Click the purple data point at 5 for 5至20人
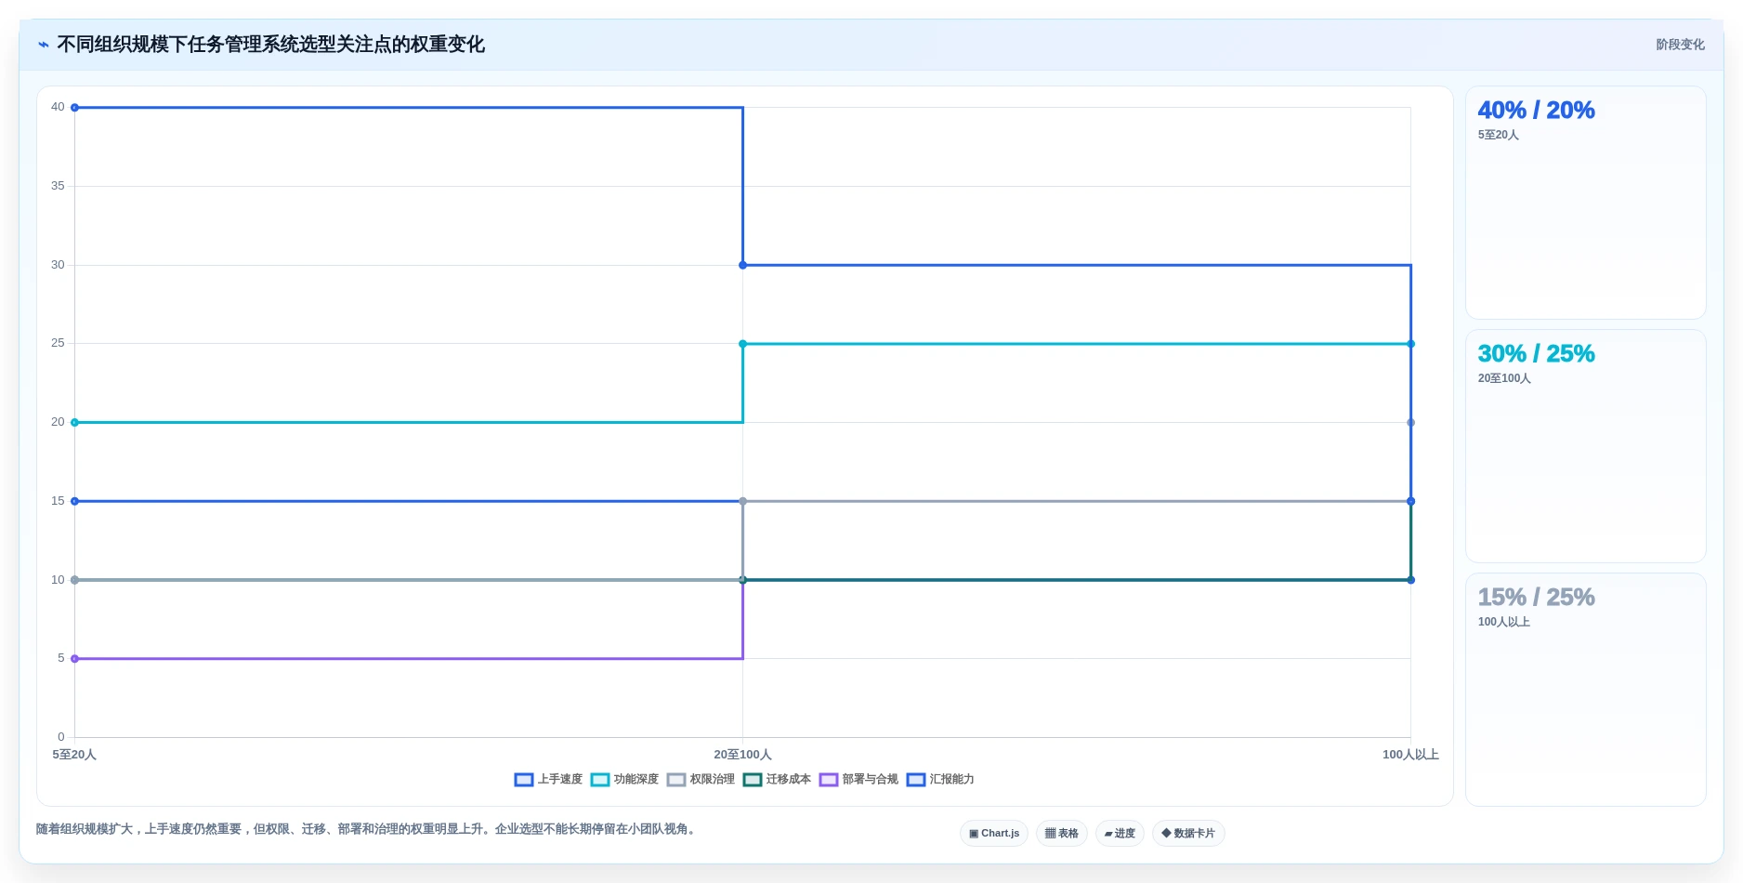1743x883 pixels. point(75,659)
